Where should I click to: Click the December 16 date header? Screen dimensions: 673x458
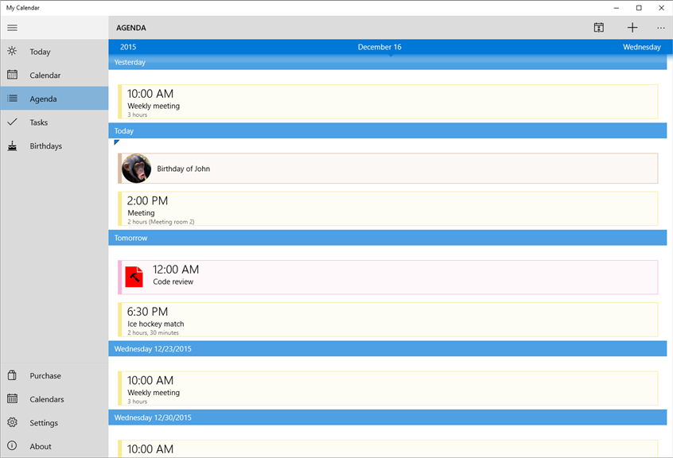(x=379, y=47)
